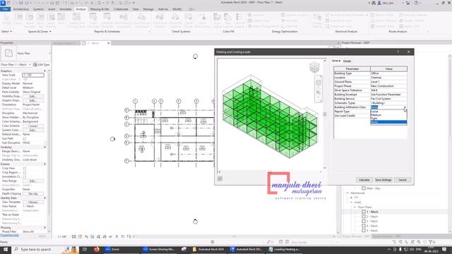Click the user account icon in title bar
Viewport: 452px width, 254px height.
point(379,3)
